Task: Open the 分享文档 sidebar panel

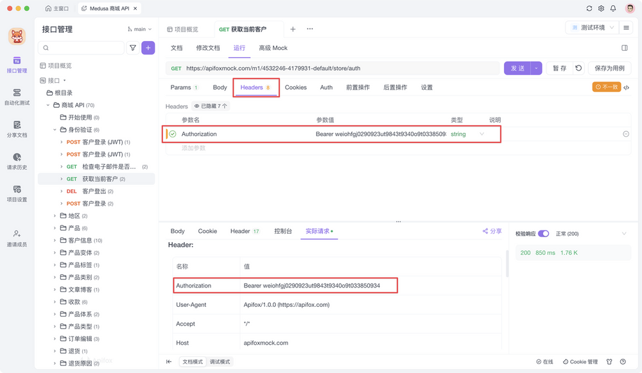Action: [17, 128]
